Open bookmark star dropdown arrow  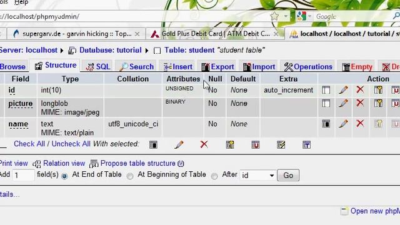[286, 16]
